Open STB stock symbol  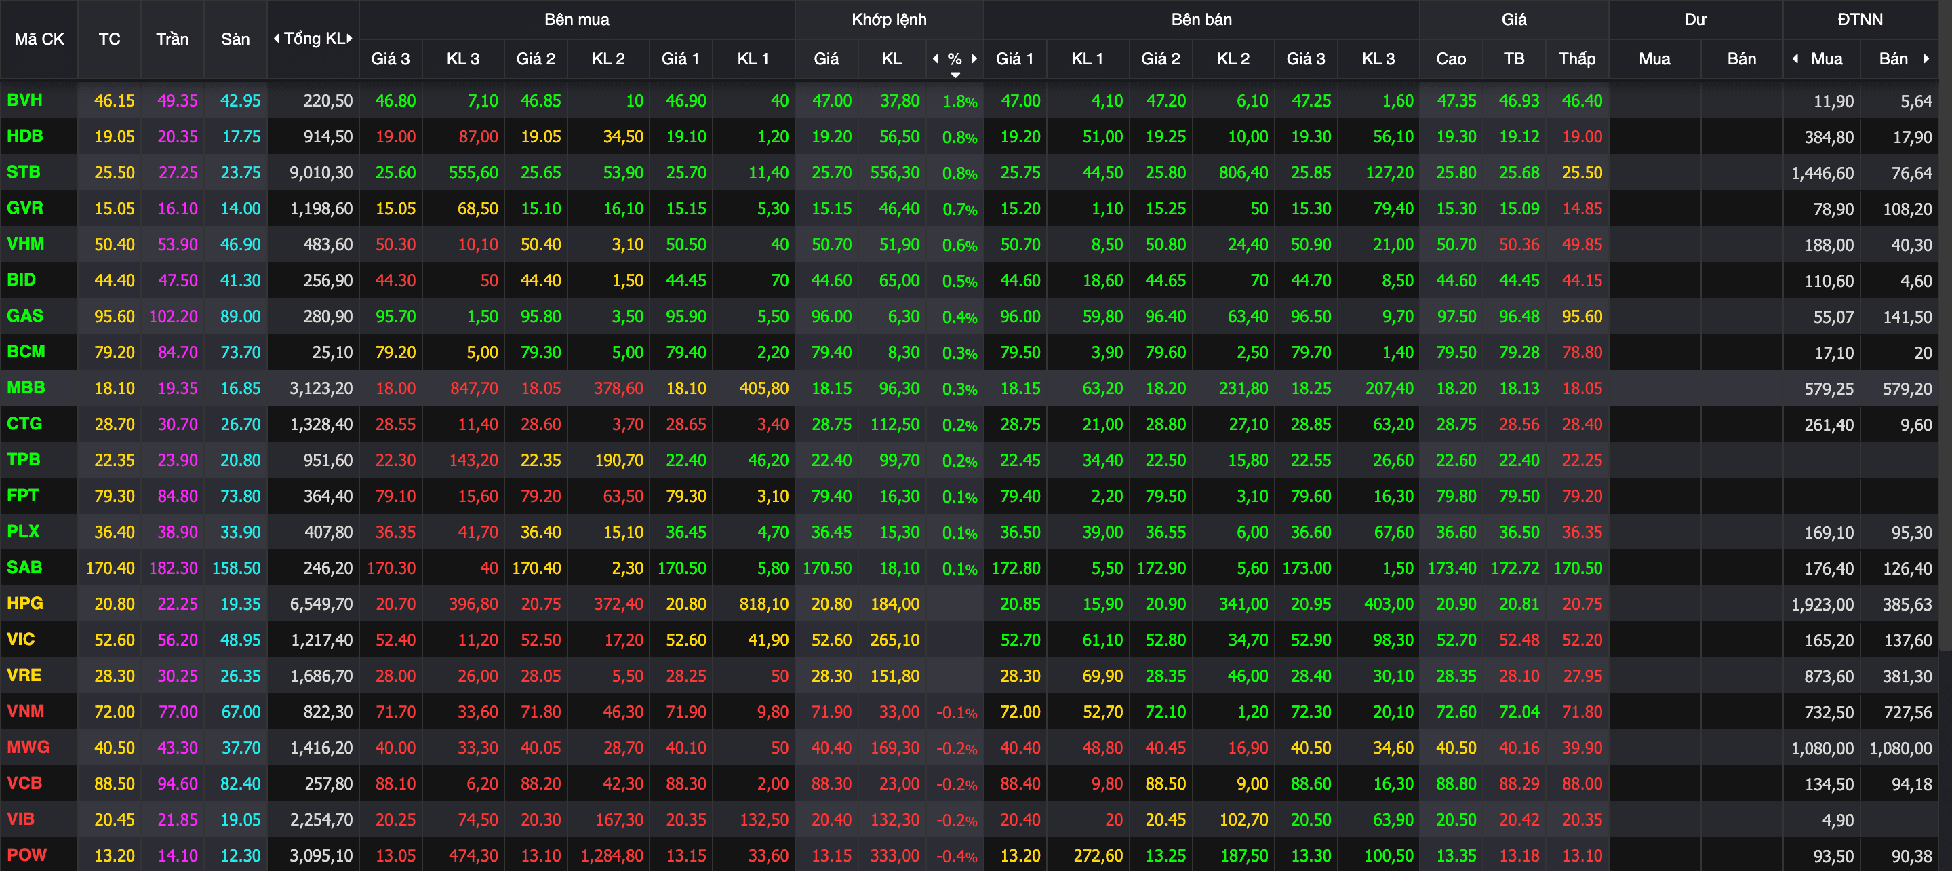pyautogui.click(x=24, y=172)
